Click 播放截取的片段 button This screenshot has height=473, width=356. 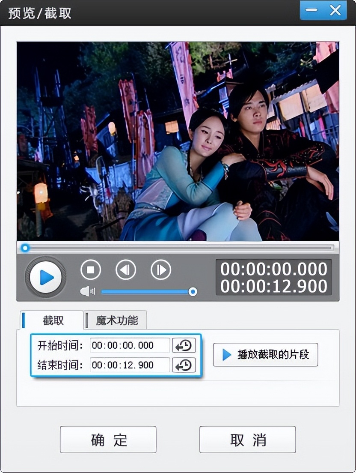pyautogui.click(x=266, y=354)
